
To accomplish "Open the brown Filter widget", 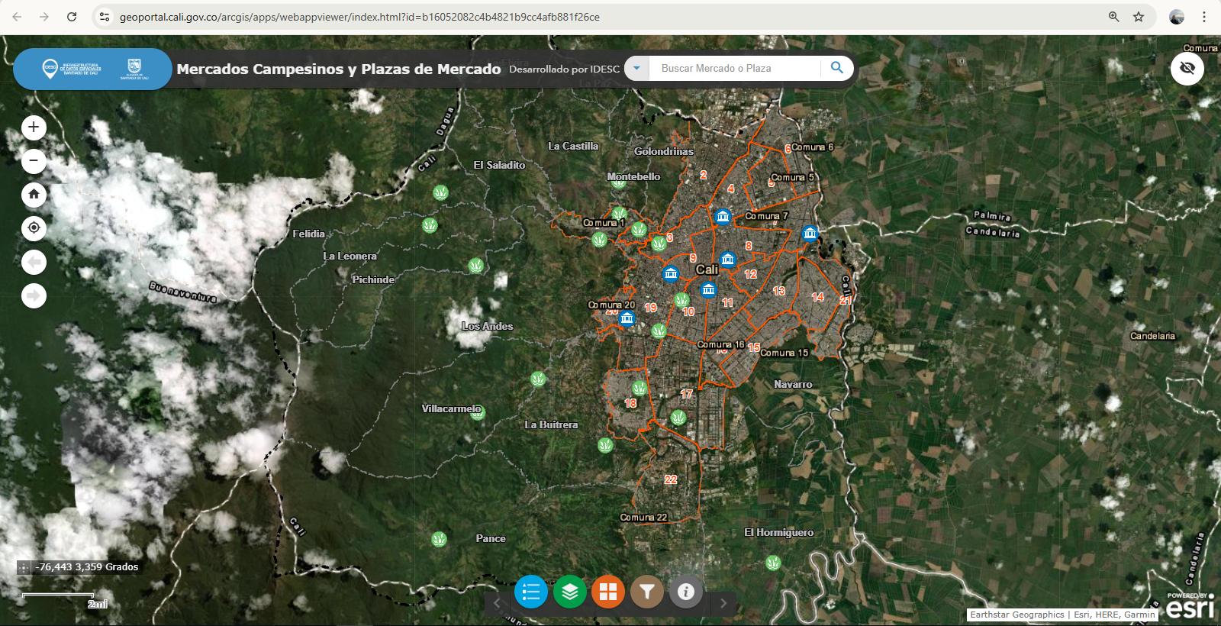I will (647, 592).
